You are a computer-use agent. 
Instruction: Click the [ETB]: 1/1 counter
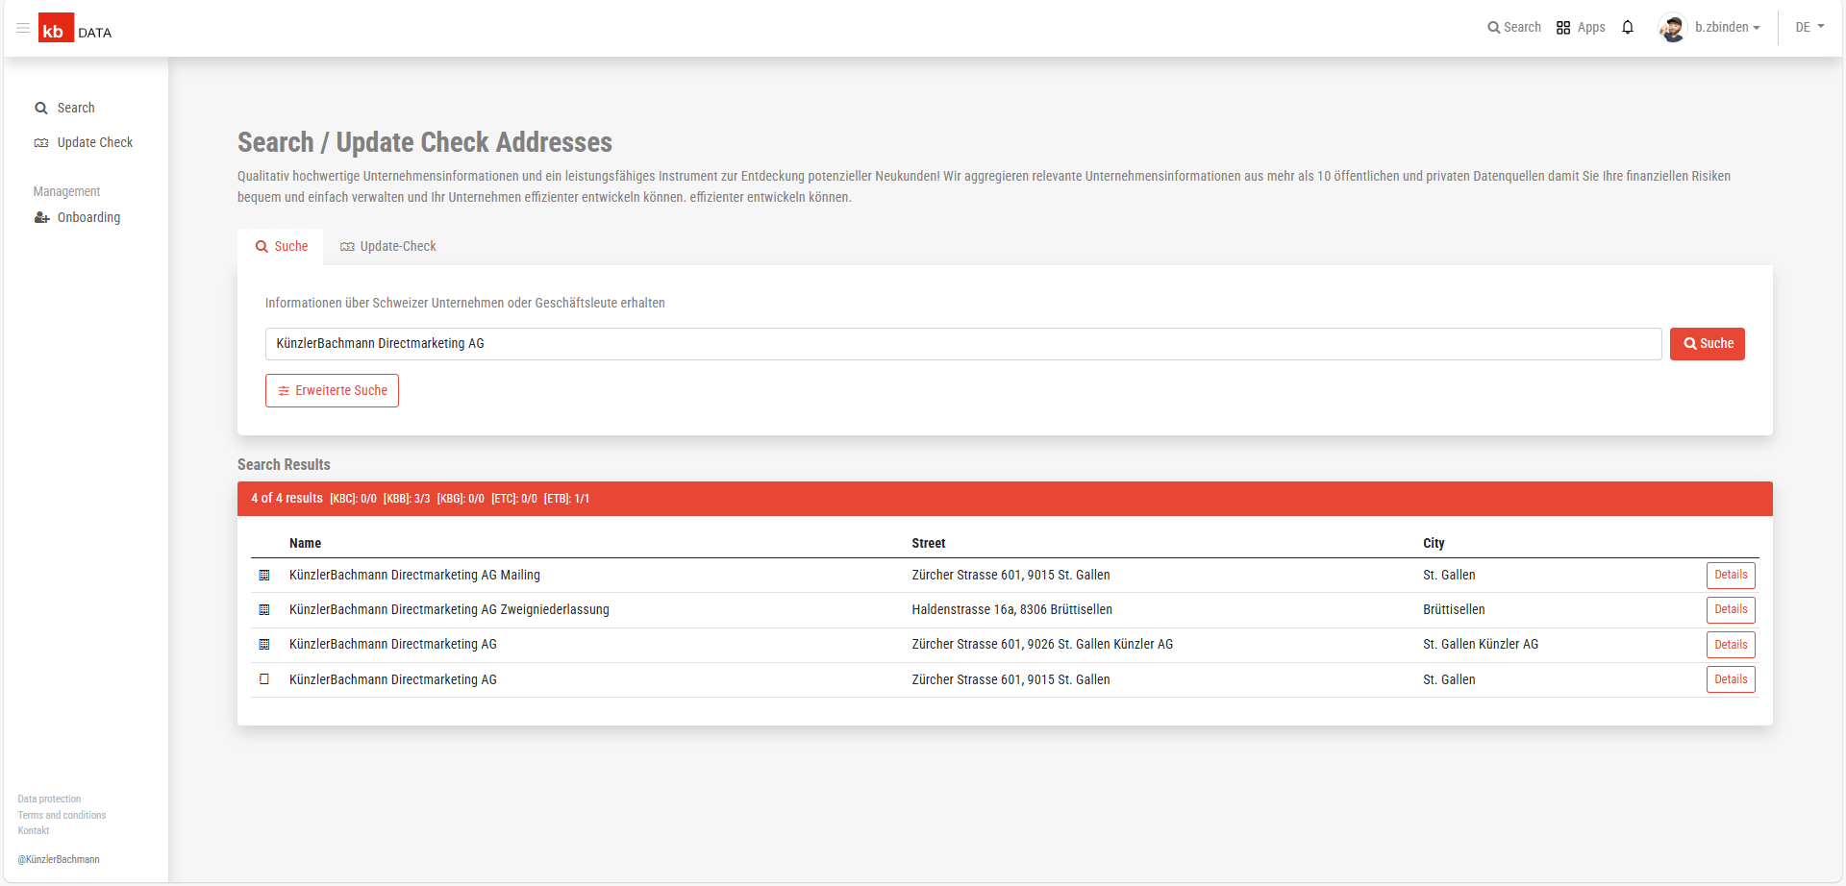566,499
